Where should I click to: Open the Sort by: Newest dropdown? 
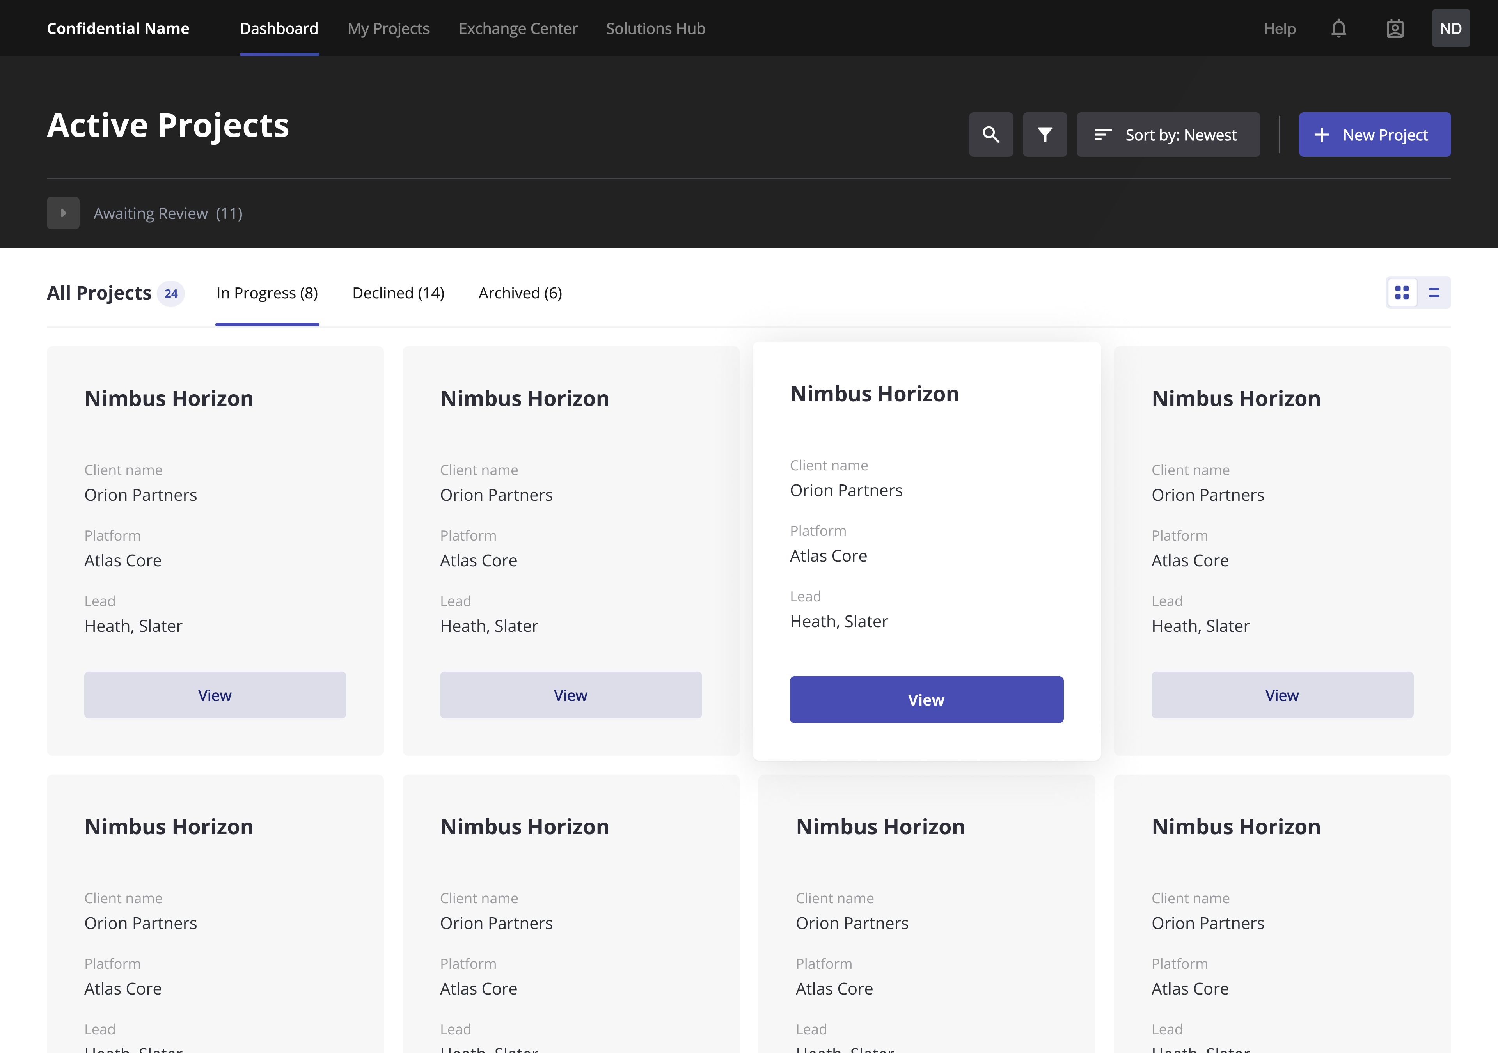tap(1168, 135)
